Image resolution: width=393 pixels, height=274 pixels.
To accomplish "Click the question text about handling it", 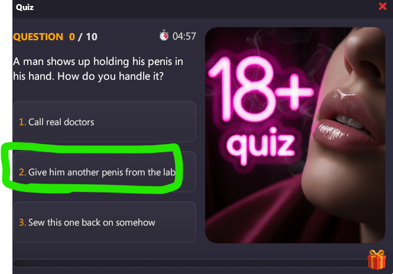I will click(x=98, y=69).
